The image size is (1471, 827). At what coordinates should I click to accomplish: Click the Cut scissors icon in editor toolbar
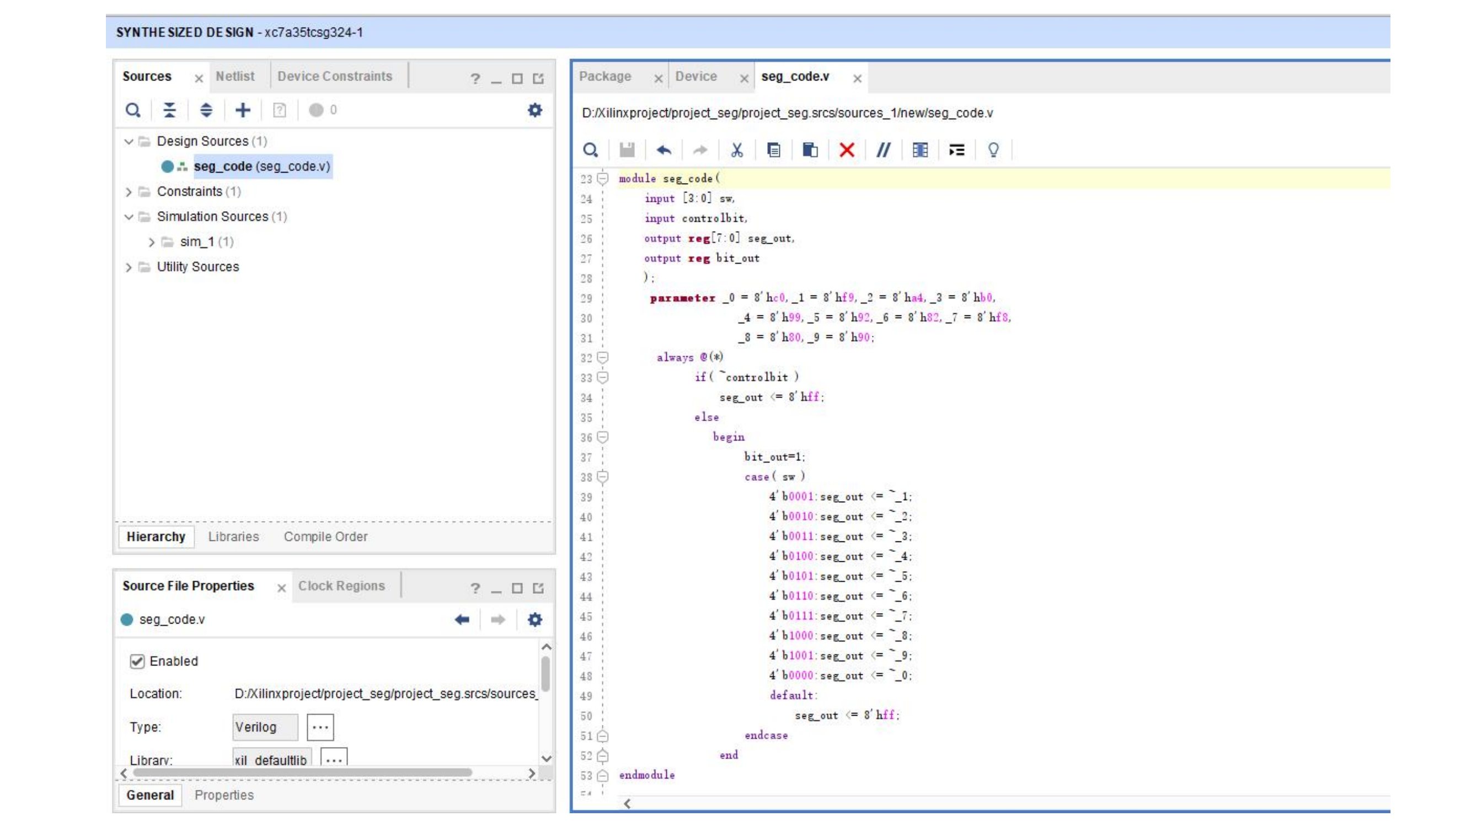pyautogui.click(x=737, y=150)
